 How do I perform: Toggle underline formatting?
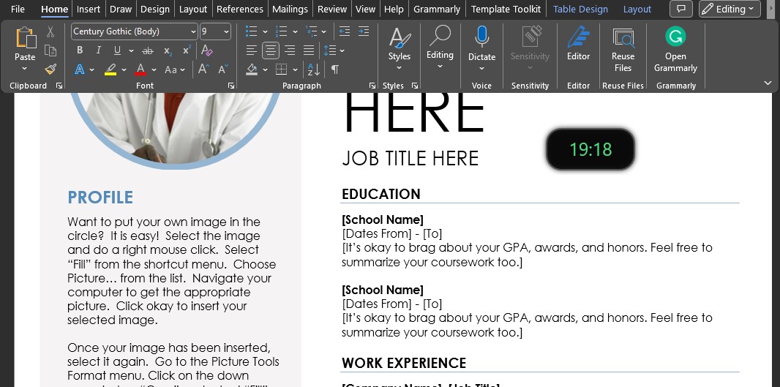117,50
